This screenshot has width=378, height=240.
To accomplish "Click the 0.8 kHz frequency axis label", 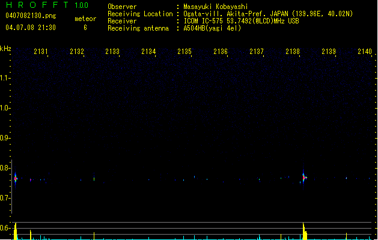I will [5, 168].
